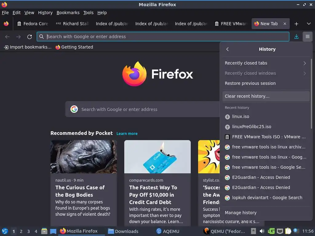The image size is (315, 236).
Task: Open Getting Started bookmark
Action: (74, 47)
